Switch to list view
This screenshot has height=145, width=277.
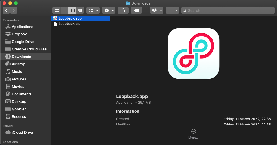click(x=64, y=10)
